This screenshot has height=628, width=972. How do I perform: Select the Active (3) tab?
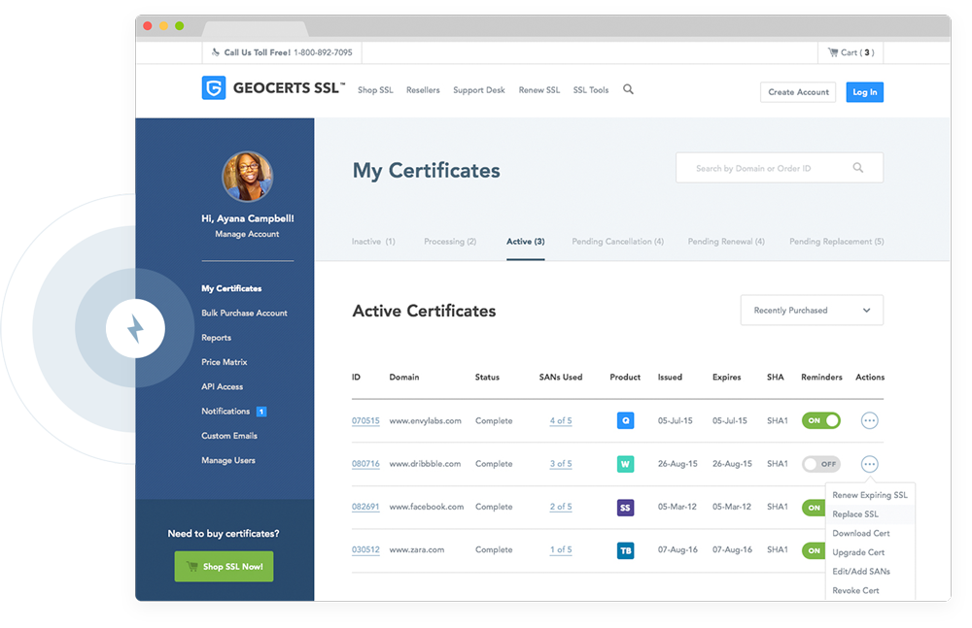click(x=526, y=242)
